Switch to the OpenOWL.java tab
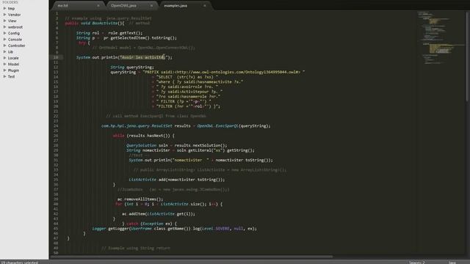The height and width of the screenshot is (264, 470). 123,6
